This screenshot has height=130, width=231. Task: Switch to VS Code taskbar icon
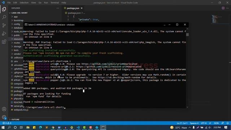click(78, 127)
